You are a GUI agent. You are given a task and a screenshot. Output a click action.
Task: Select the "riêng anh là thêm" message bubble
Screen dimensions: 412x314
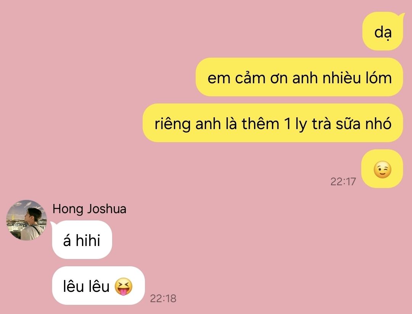click(x=273, y=123)
